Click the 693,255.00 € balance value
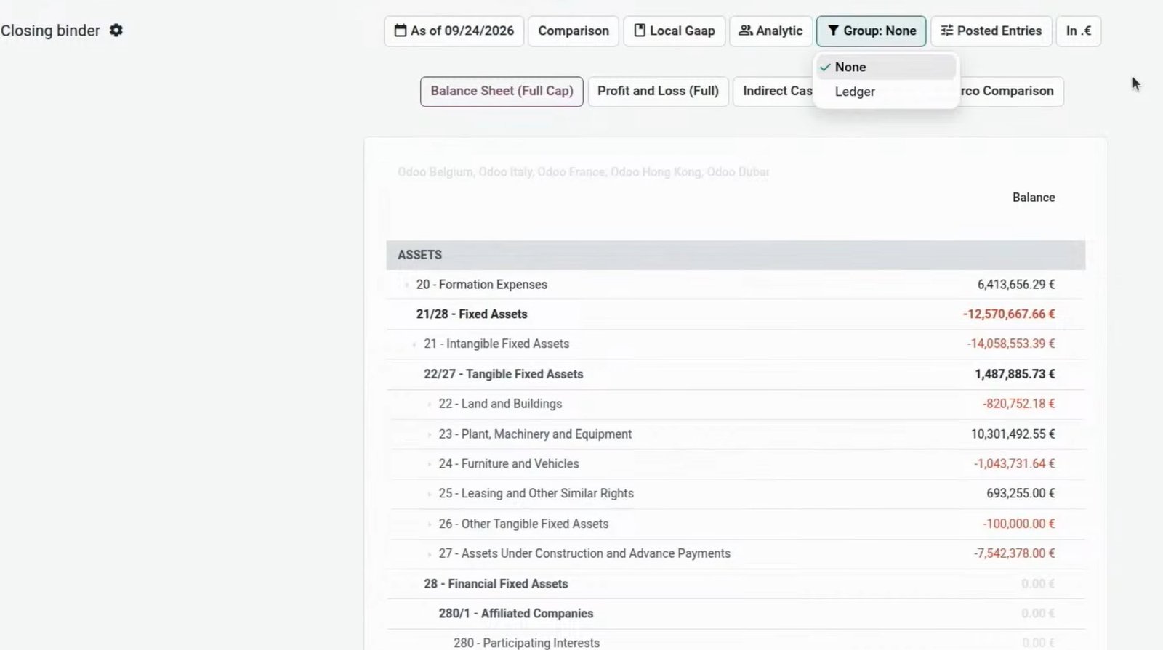This screenshot has width=1163, height=650. (1021, 494)
